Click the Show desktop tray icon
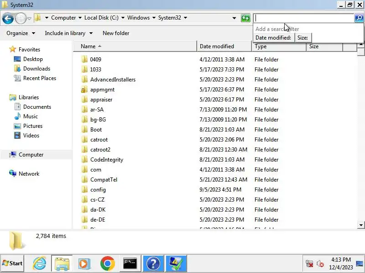This screenshot has width=365, height=273. [360, 263]
